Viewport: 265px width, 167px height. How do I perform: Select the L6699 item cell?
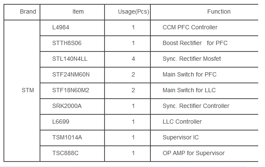72,122
